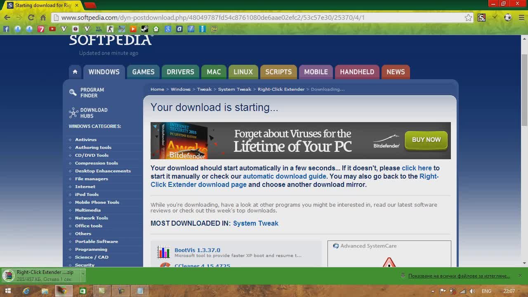Open Internet Explorer from the taskbar
The image size is (528, 297).
point(26,291)
